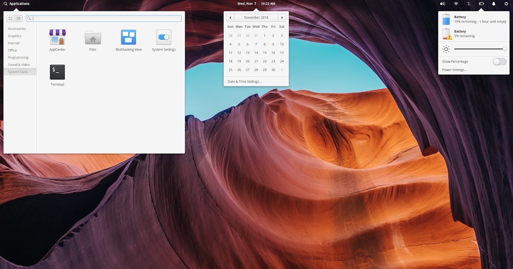Click the battery indicator in top panel

[481, 3]
